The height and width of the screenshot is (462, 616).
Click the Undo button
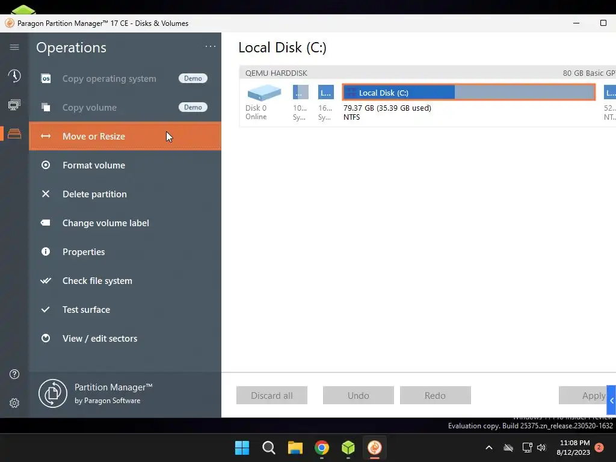coord(359,395)
